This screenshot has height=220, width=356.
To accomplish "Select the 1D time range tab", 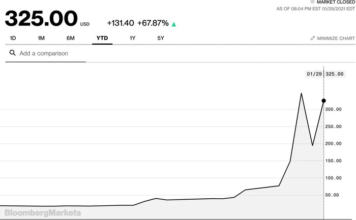I will [13, 38].
